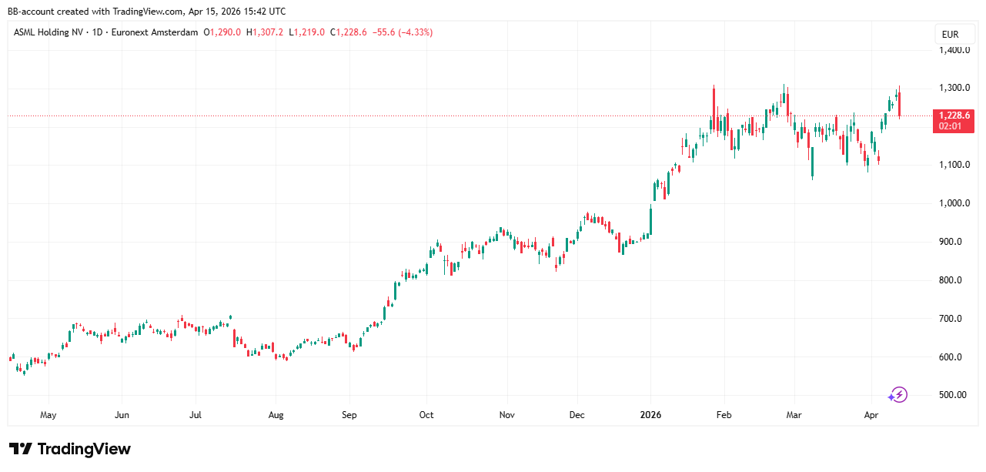
Task: Open the EUR currency selector
Action: (x=950, y=34)
